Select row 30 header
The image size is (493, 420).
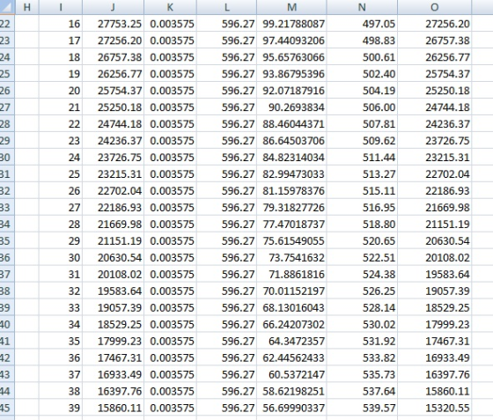[x=7, y=158]
